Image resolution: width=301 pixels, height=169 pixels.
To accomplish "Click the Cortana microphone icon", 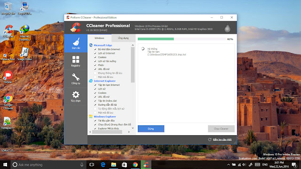I will [x=82, y=165].
